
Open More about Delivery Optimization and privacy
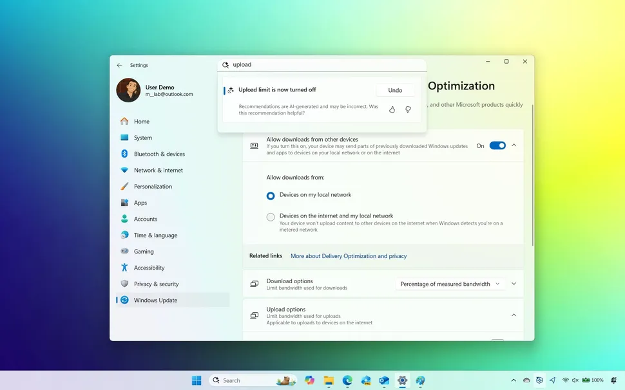348,255
